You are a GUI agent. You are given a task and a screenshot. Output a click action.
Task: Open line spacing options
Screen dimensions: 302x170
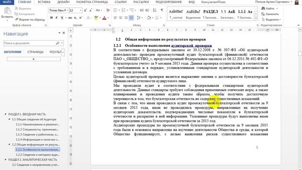140,18
